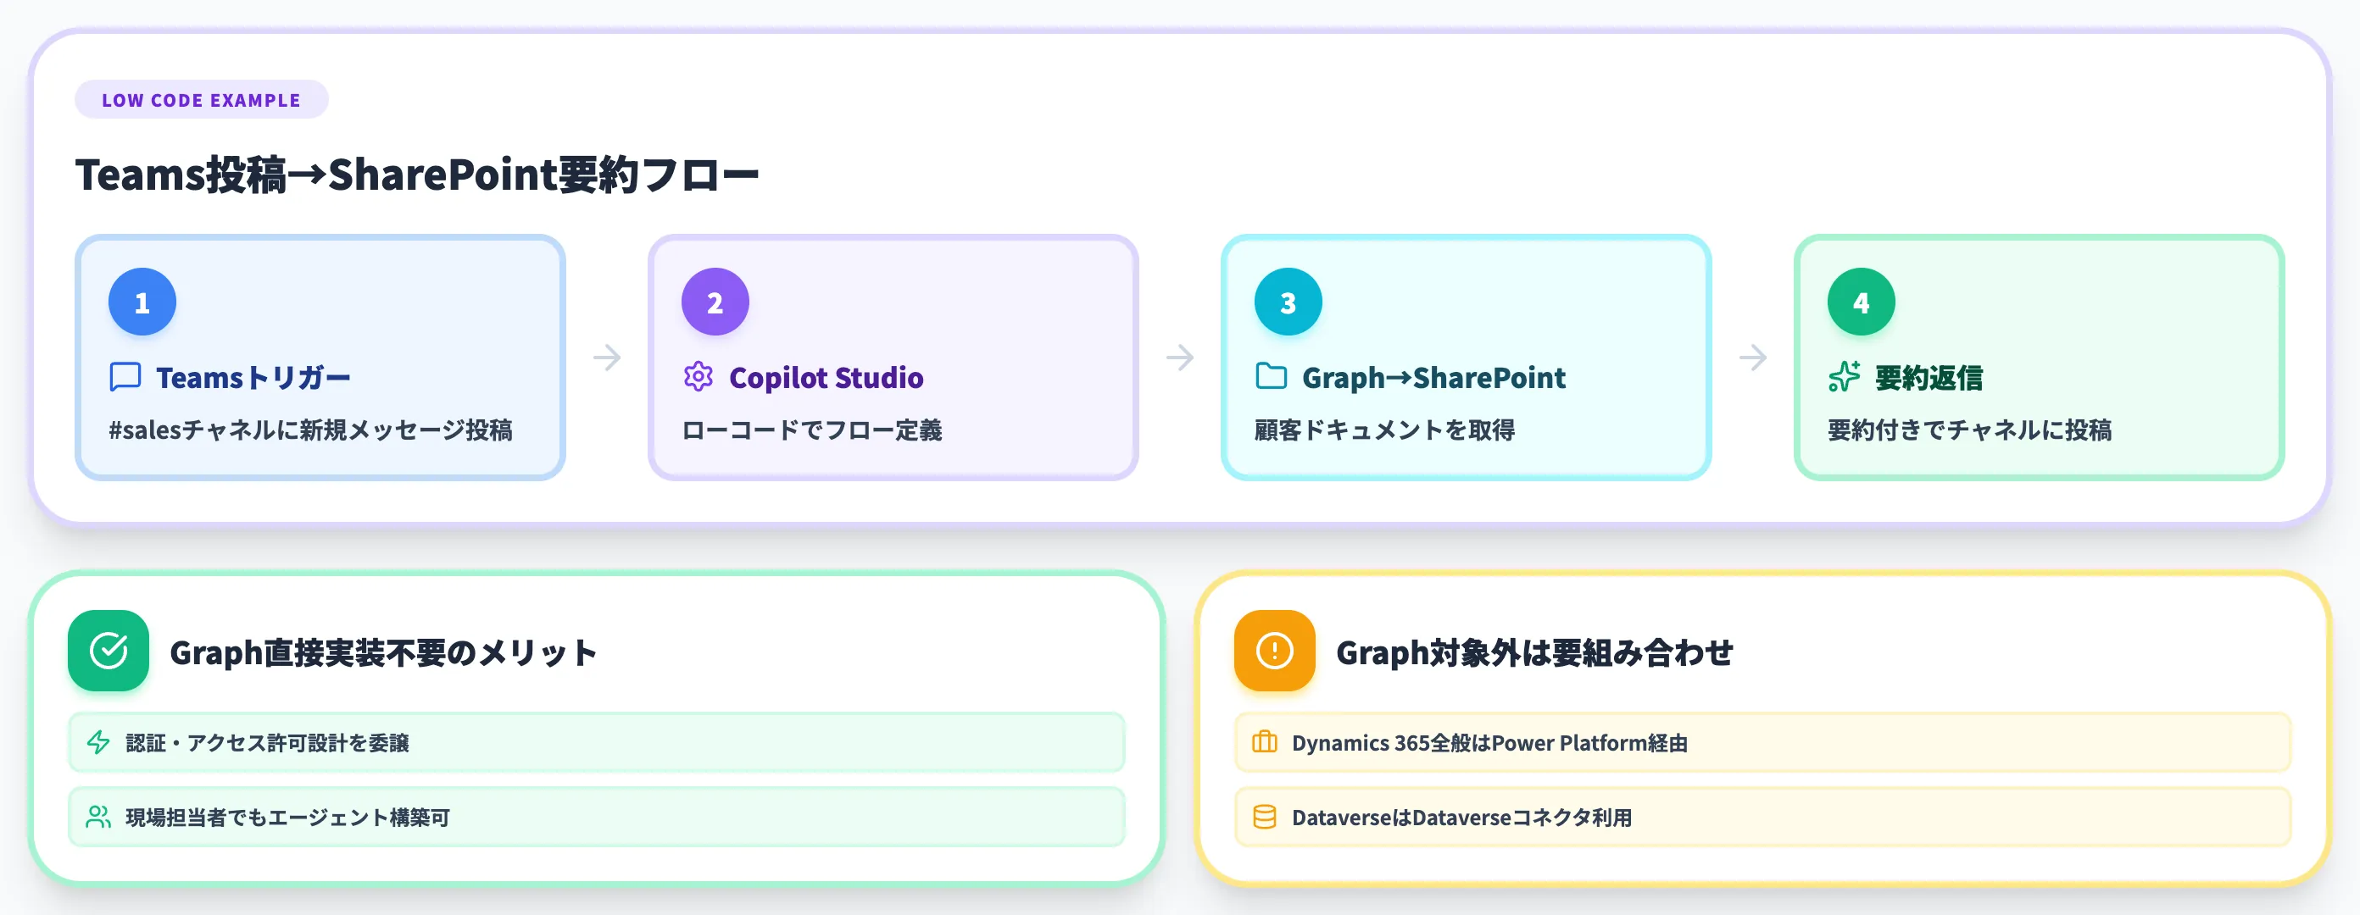Click the 認証・アクセス許可設計を委譲 row text

(268, 743)
